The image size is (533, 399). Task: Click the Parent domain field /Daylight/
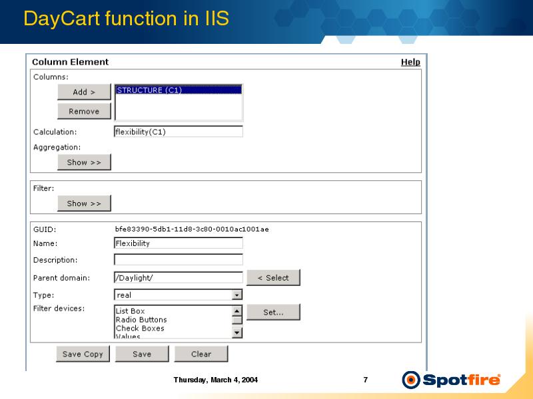coord(179,277)
